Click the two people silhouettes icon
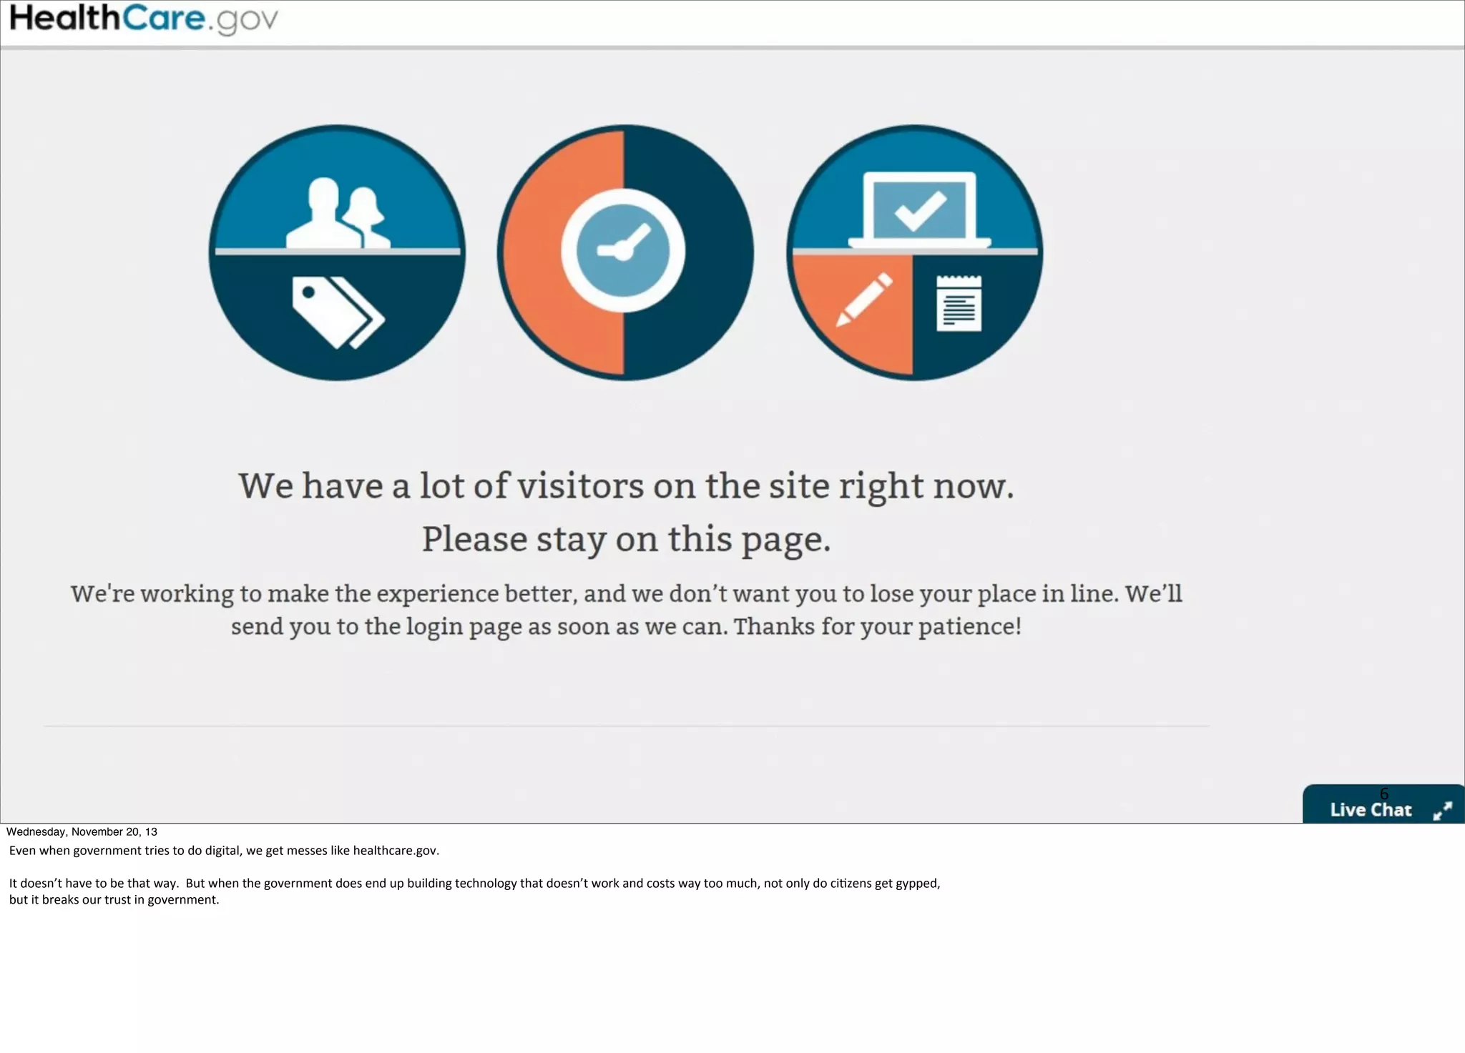The height and width of the screenshot is (1053, 1465). [x=338, y=213]
